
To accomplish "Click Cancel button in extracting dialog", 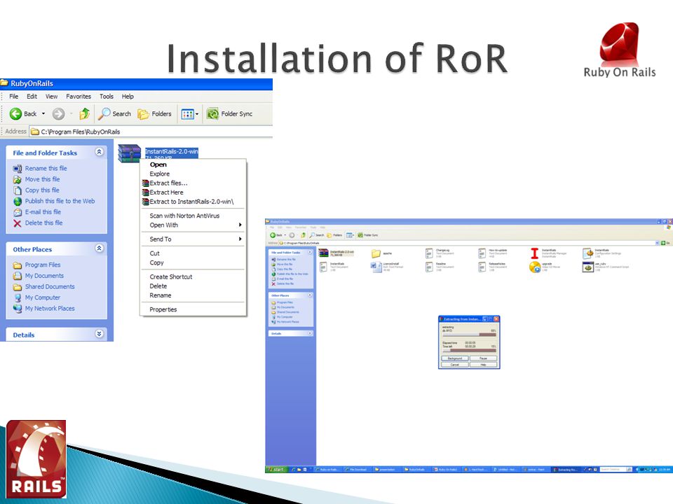I will pos(455,365).
